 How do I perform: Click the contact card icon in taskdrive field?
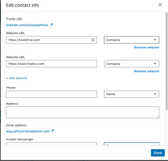93,40
